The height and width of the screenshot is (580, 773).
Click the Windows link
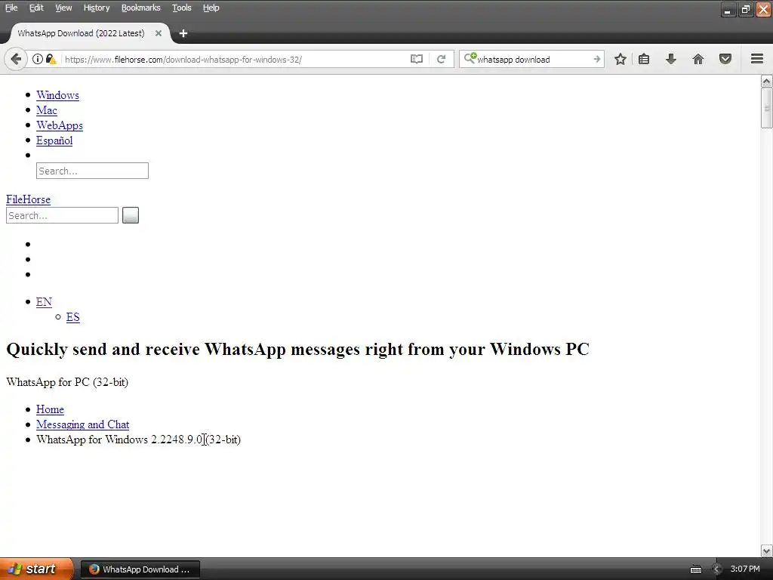(x=57, y=95)
